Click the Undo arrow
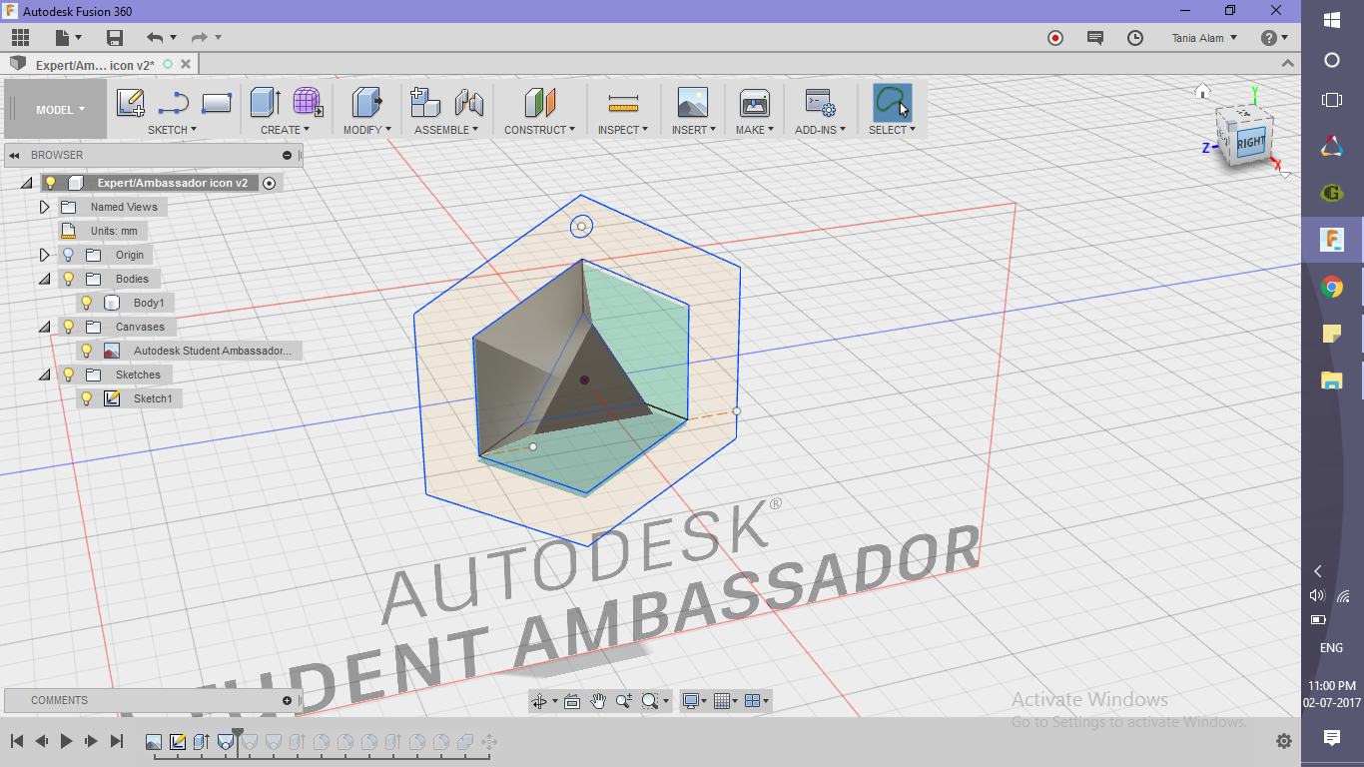The width and height of the screenshot is (1364, 767). [x=155, y=38]
